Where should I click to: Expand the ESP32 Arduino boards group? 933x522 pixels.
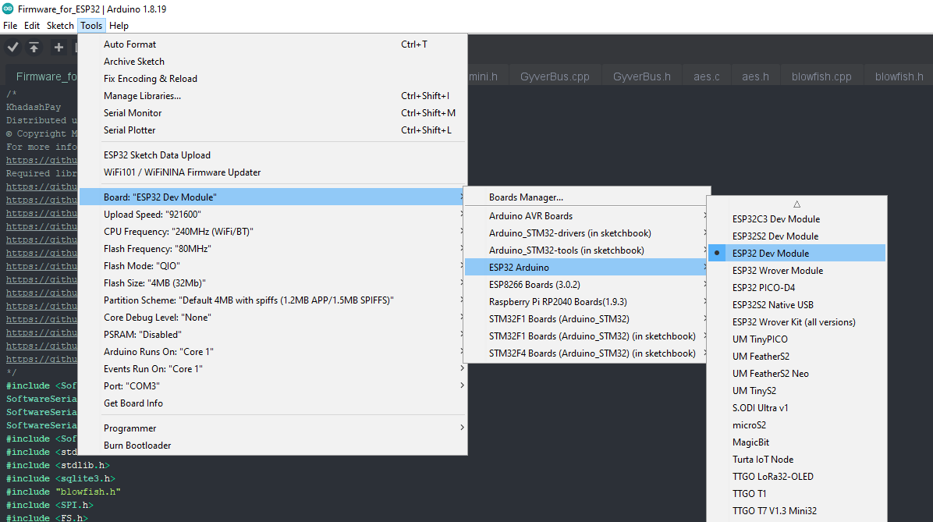coord(586,268)
